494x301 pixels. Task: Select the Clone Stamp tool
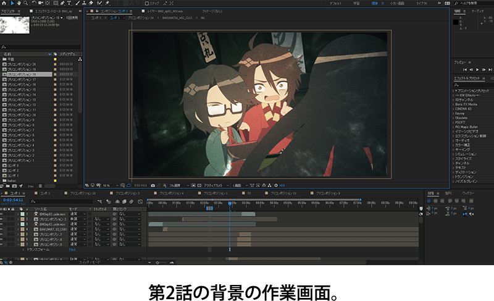[84, 3]
